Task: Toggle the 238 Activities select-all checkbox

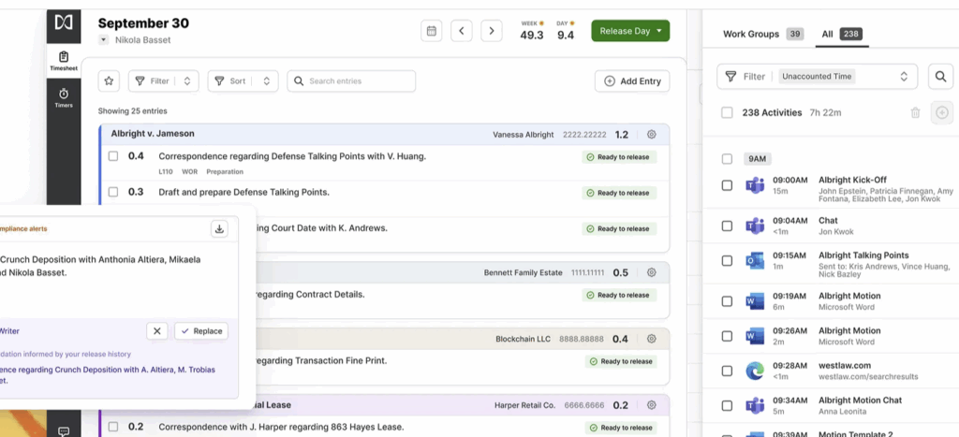Action: click(x=727, y=112)
